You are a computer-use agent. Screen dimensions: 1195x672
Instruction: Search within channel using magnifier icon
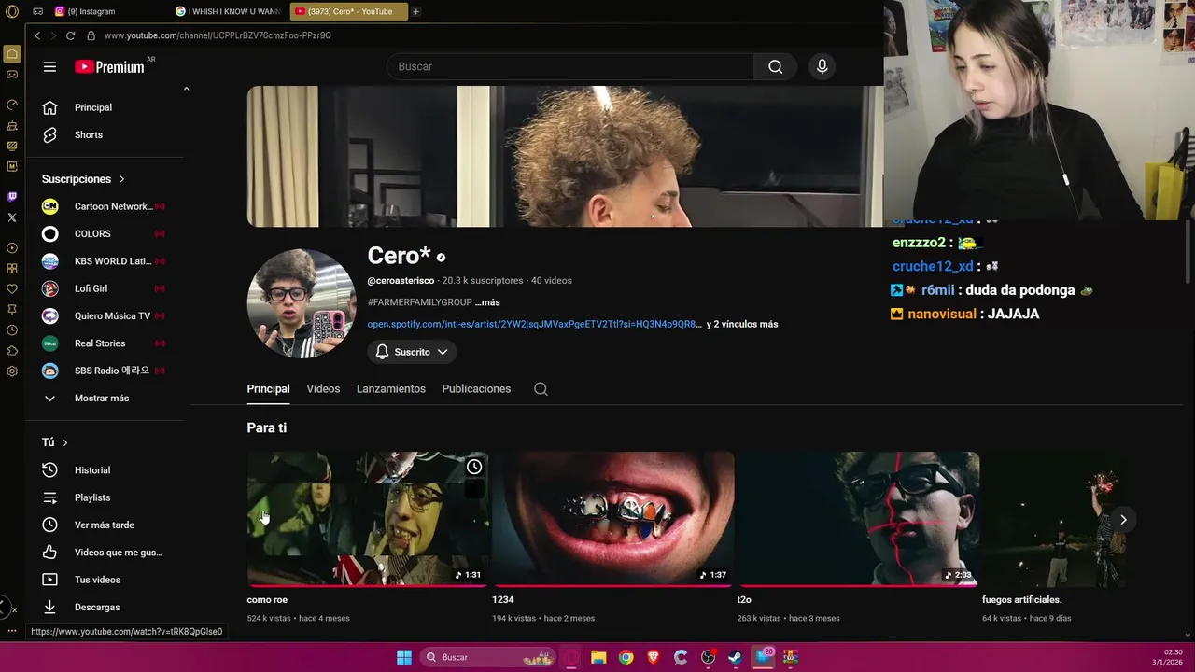(x=541, y=389)
